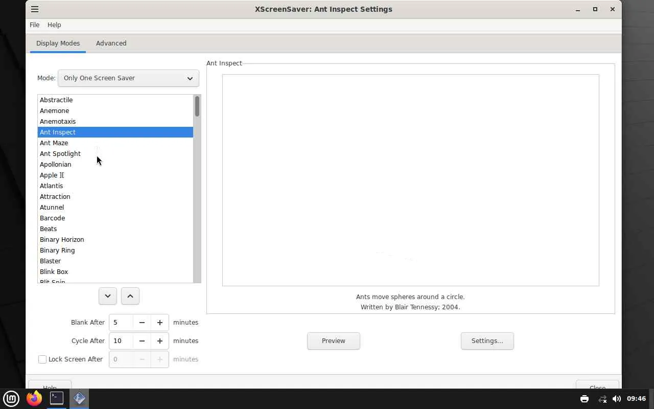This screenshot has width=654, height=409.
Task: Increase Cycle After minutes with plus
Action: pos(160,341)
